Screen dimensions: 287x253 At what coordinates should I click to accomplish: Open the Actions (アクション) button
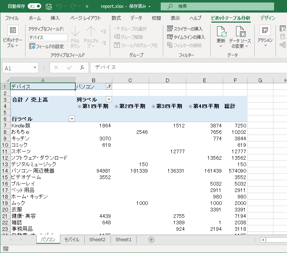click(265, 36)
